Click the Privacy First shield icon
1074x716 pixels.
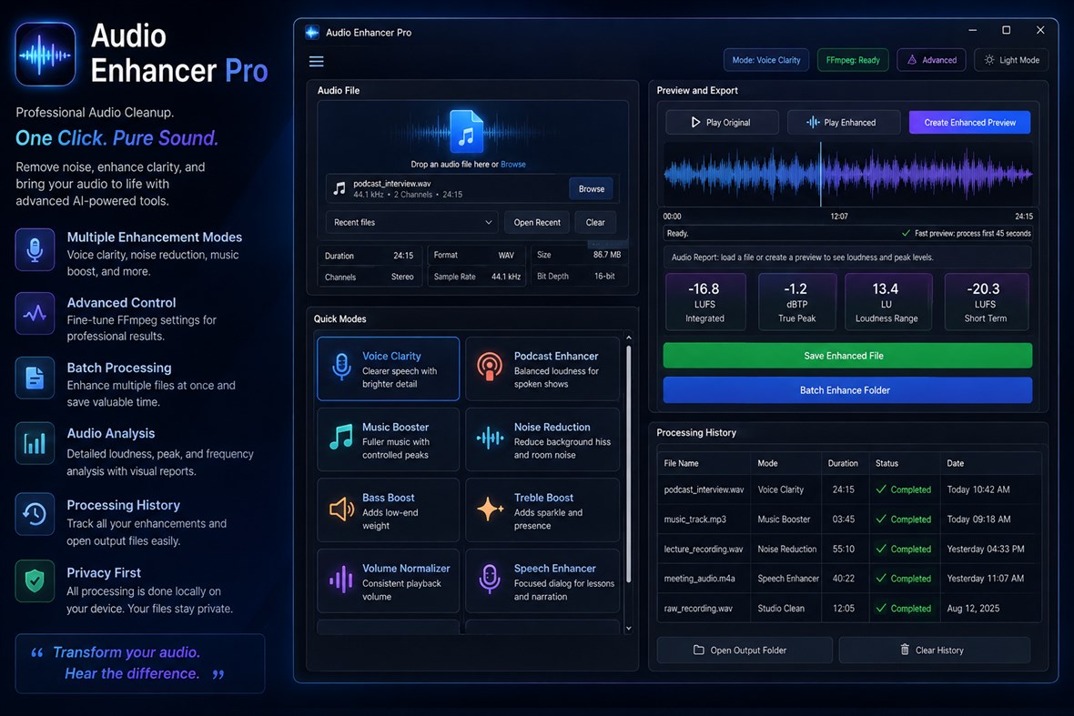coord(35,581)
